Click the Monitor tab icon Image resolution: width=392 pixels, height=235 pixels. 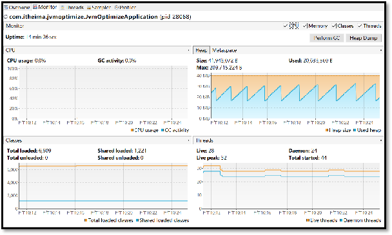[35, 7]
